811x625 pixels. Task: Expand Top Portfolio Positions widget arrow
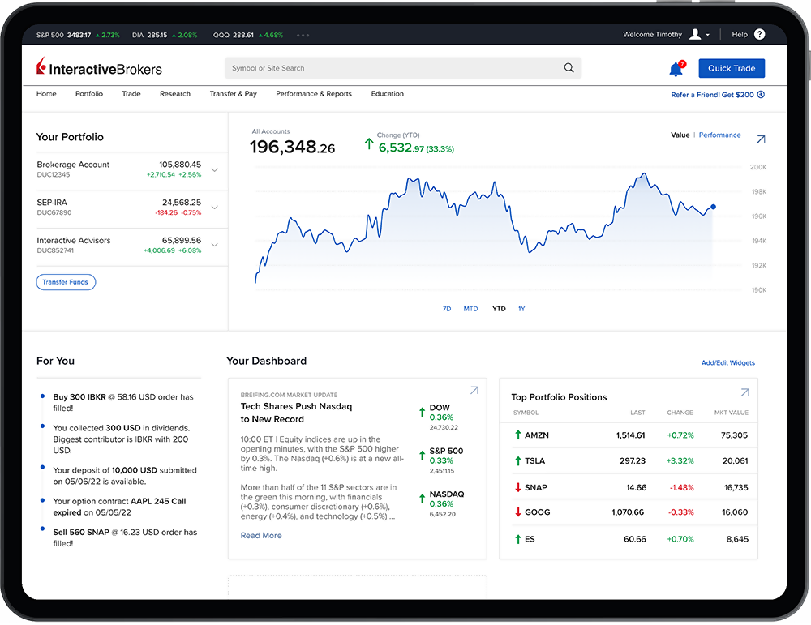[x=744, y=393]
